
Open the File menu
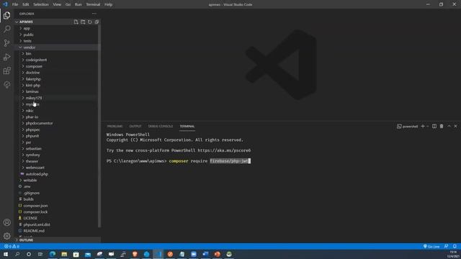coord(15,4)
